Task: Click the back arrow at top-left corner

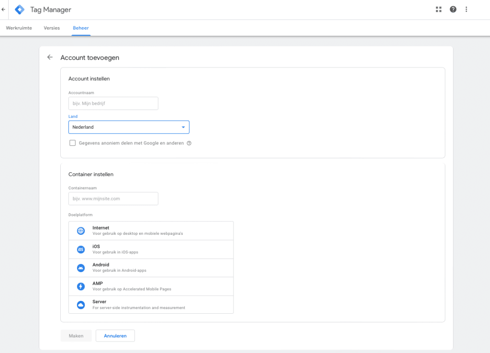Action: click(3, 10)
